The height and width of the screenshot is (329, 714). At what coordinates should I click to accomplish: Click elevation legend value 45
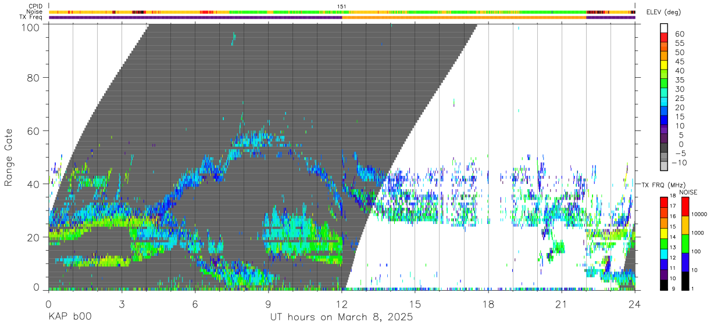[680, 62]
